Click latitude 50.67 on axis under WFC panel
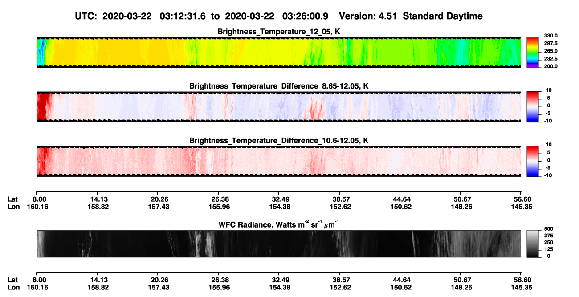579x297 pixels. (x=461, y=280)
